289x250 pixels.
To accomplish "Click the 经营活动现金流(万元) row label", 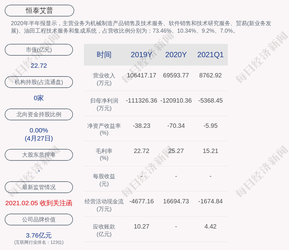I will click(104, 205).
